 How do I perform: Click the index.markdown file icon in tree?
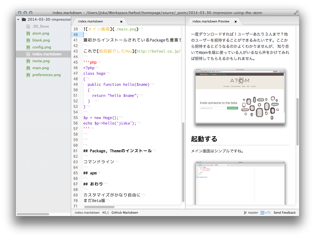coord(28,54)
